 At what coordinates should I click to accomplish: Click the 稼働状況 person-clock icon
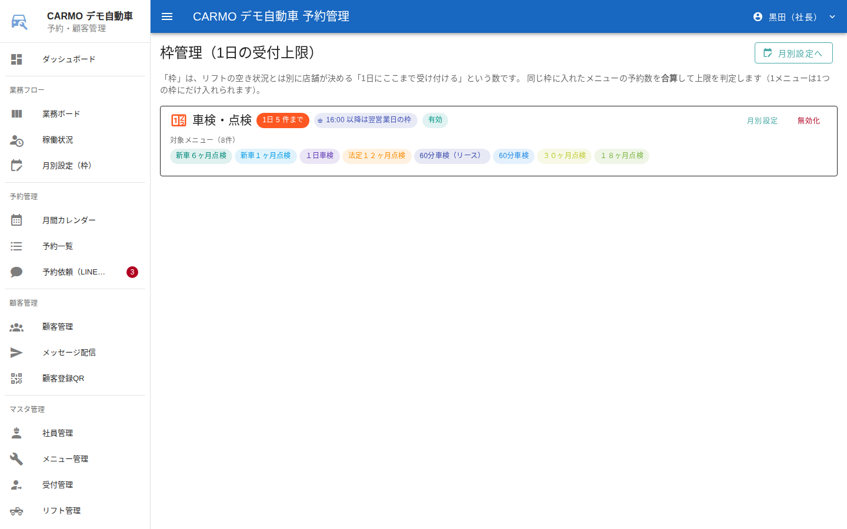pyautogui.click(x=16, y=140)
